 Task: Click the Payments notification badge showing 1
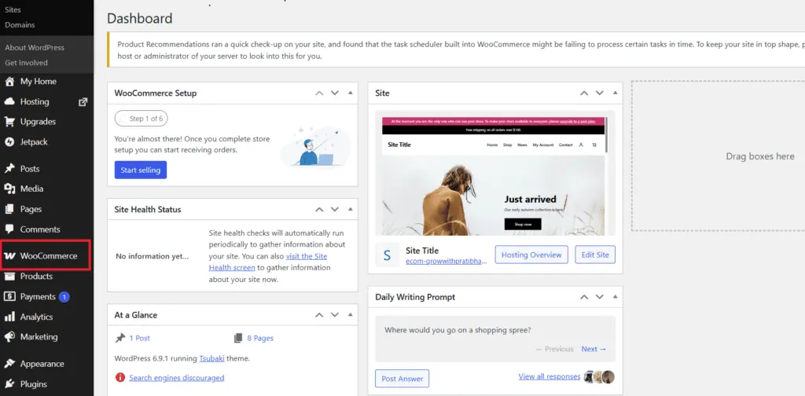tap(64, 296)
